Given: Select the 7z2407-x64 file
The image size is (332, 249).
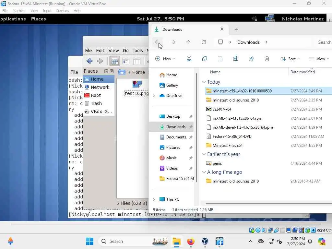Looking at the screenshot, I should (x=222, y=109).
